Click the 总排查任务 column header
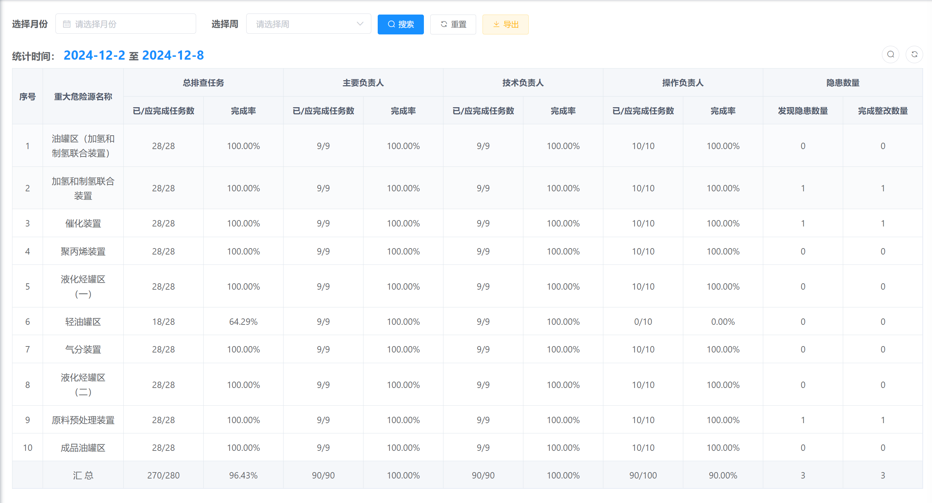 [203, 83]
